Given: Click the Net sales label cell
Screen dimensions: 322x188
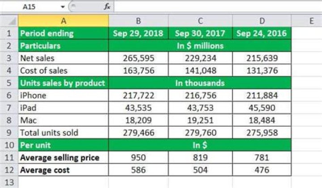Looking at the screenshot, I should [63, 58].
